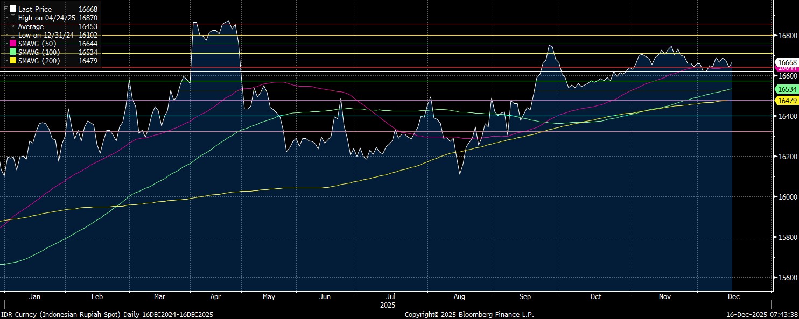Click the white 16668 last price axis tag
The height and width of the screenshot is (319, 799).
[x=786, y=62]
